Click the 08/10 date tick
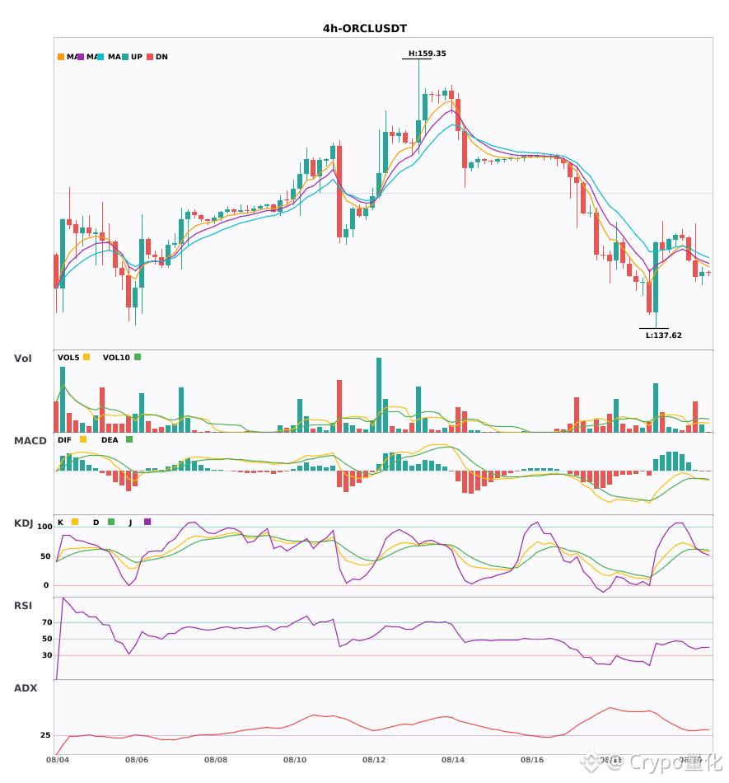 coord(295,760)
